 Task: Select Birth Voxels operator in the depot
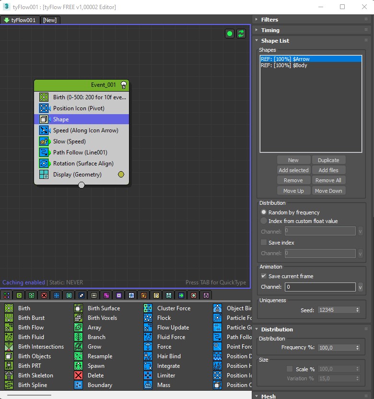(96, 318)
